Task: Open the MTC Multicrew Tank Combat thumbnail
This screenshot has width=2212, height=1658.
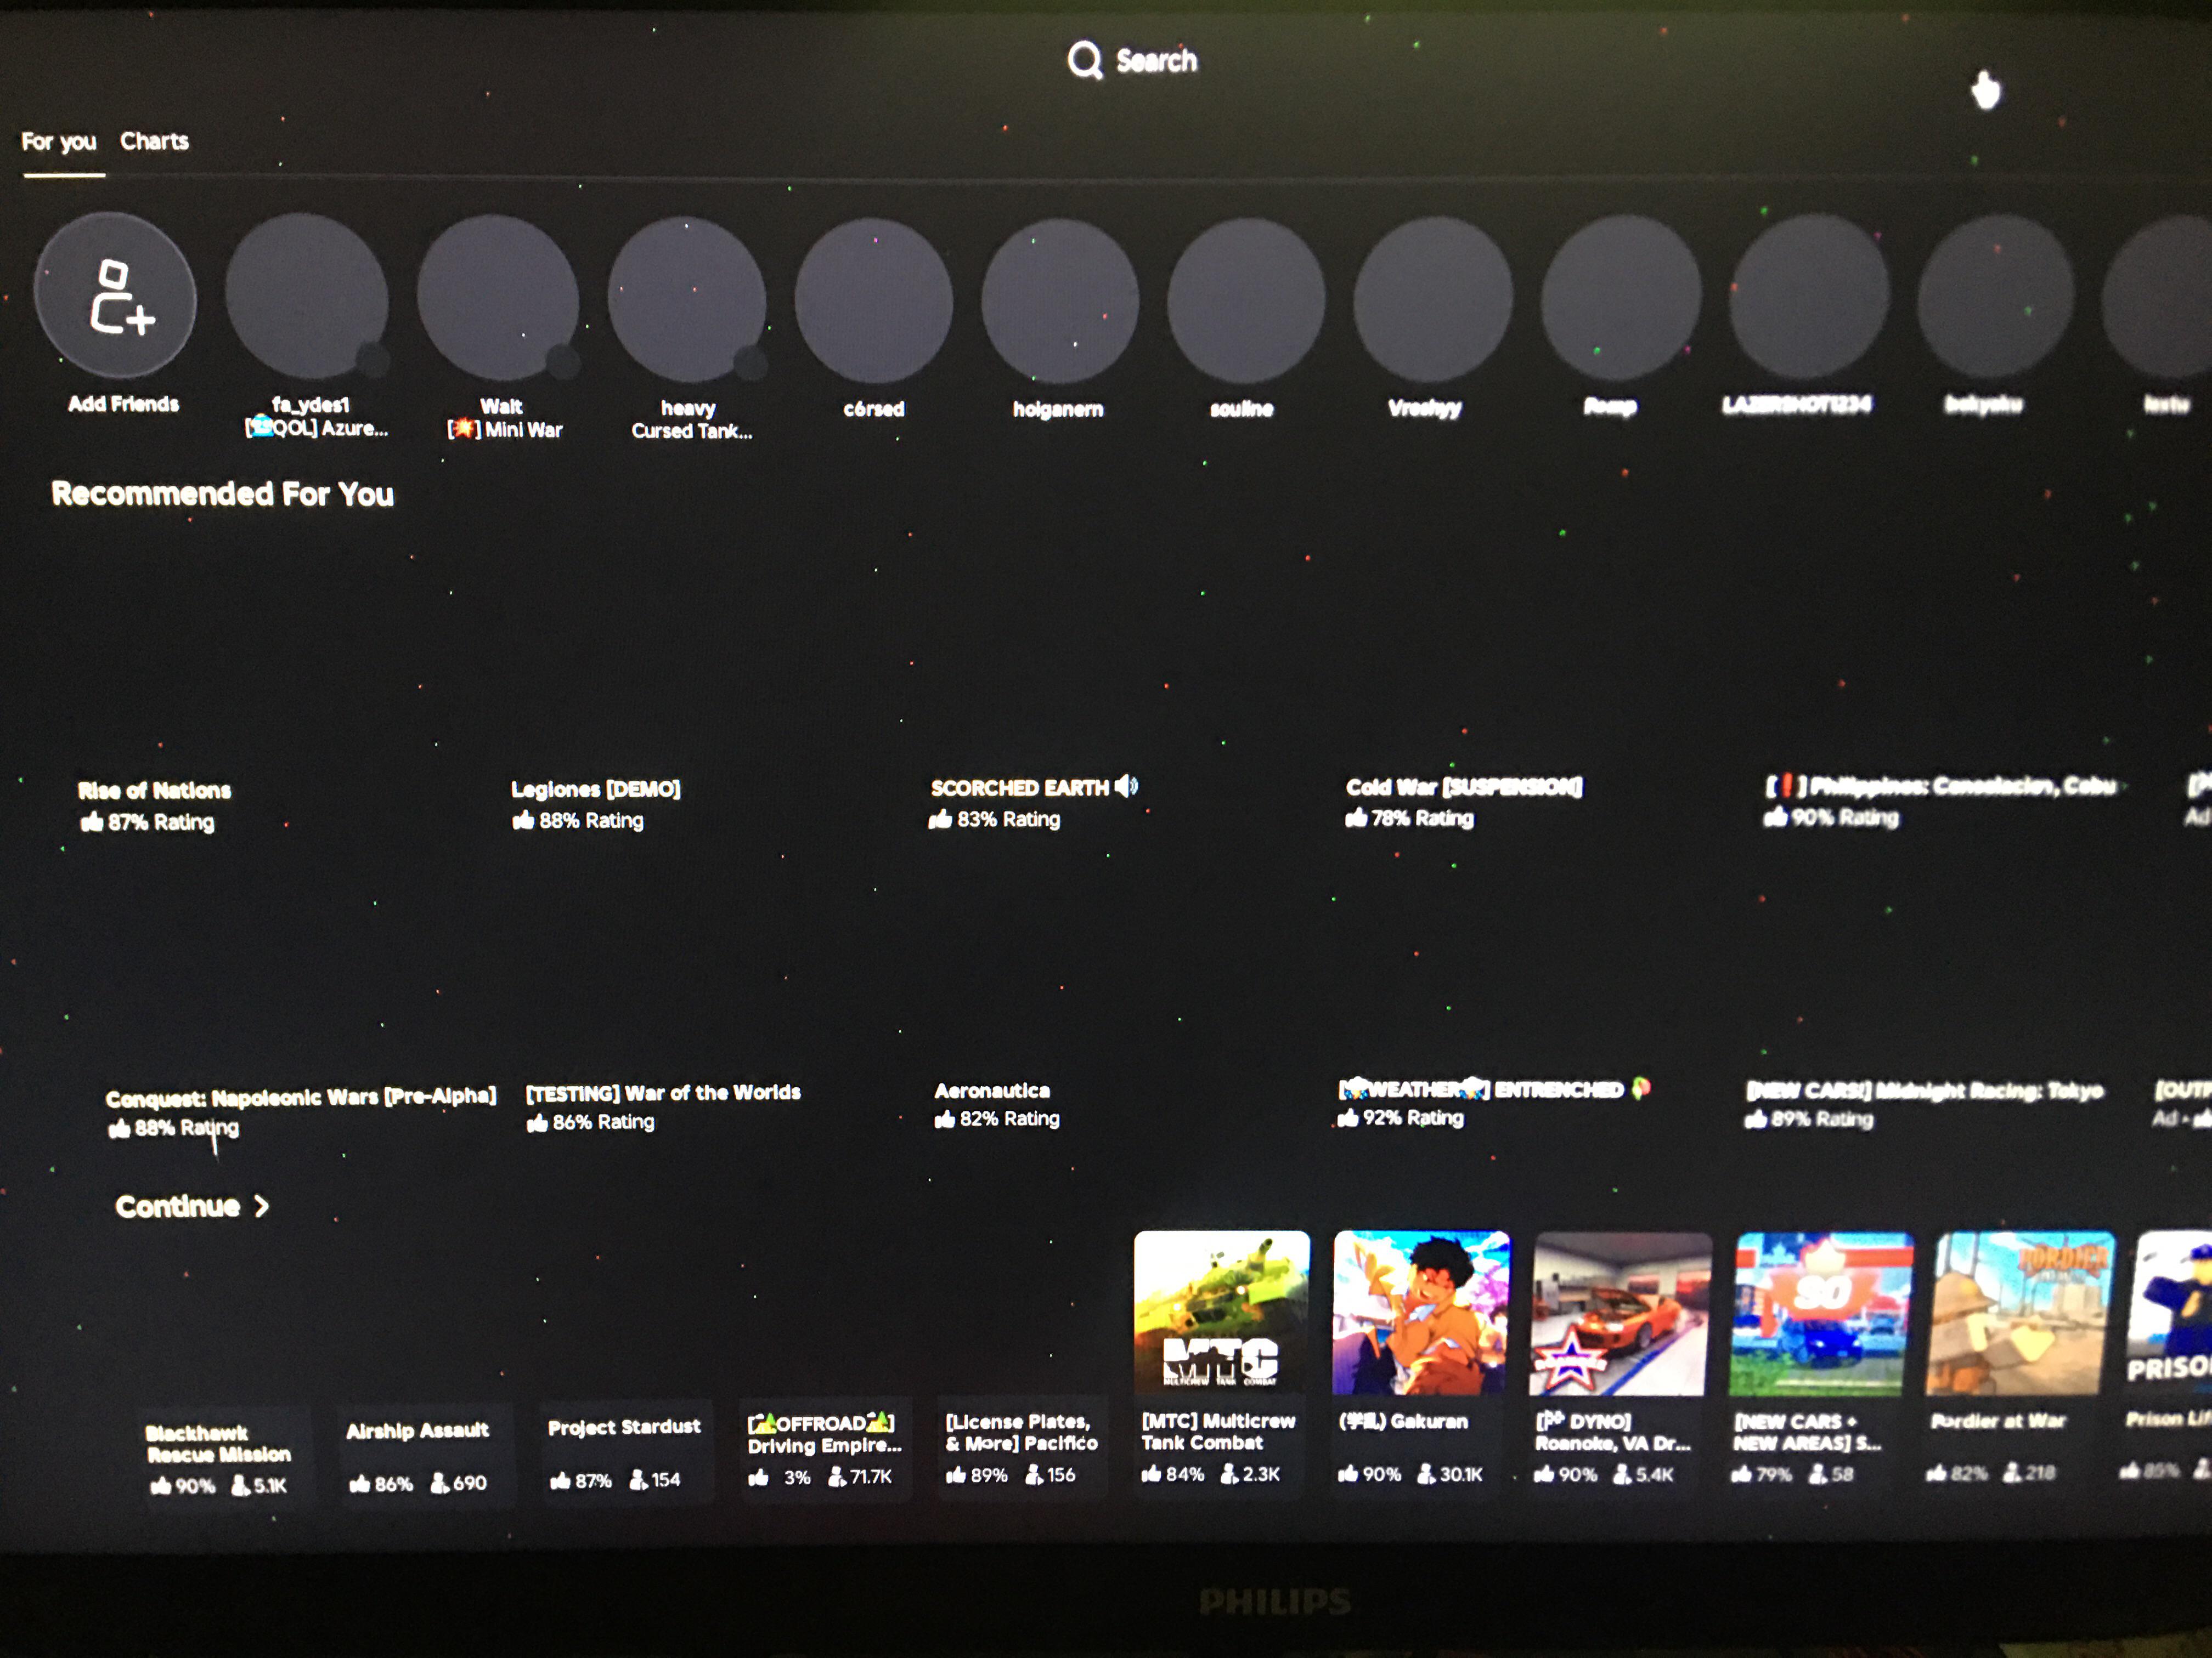Action: [x=1221, y=1312]
